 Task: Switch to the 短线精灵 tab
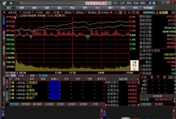tap(159, 104)
